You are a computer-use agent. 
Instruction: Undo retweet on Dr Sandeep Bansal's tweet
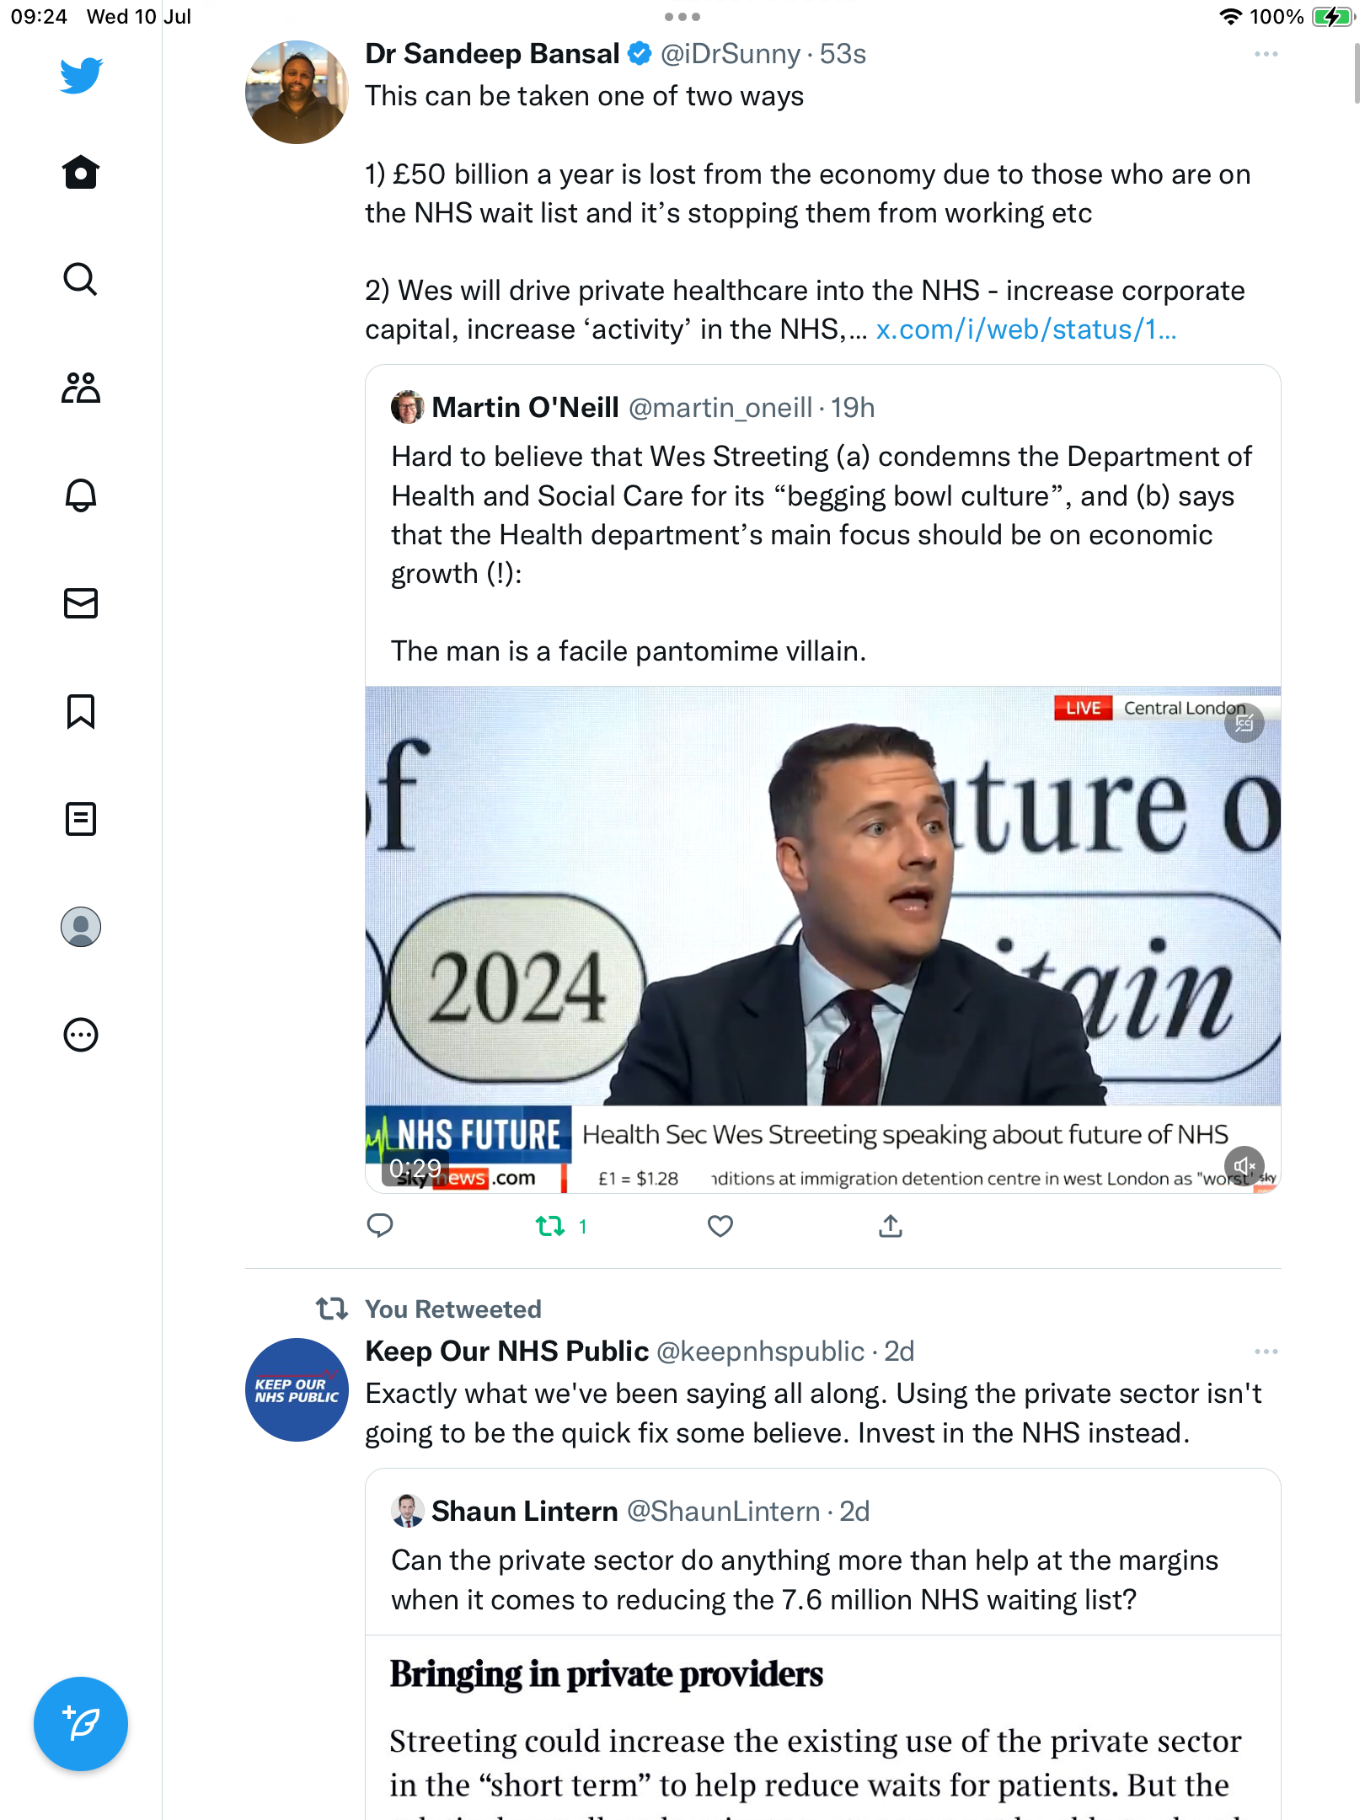click(550, 1226)
